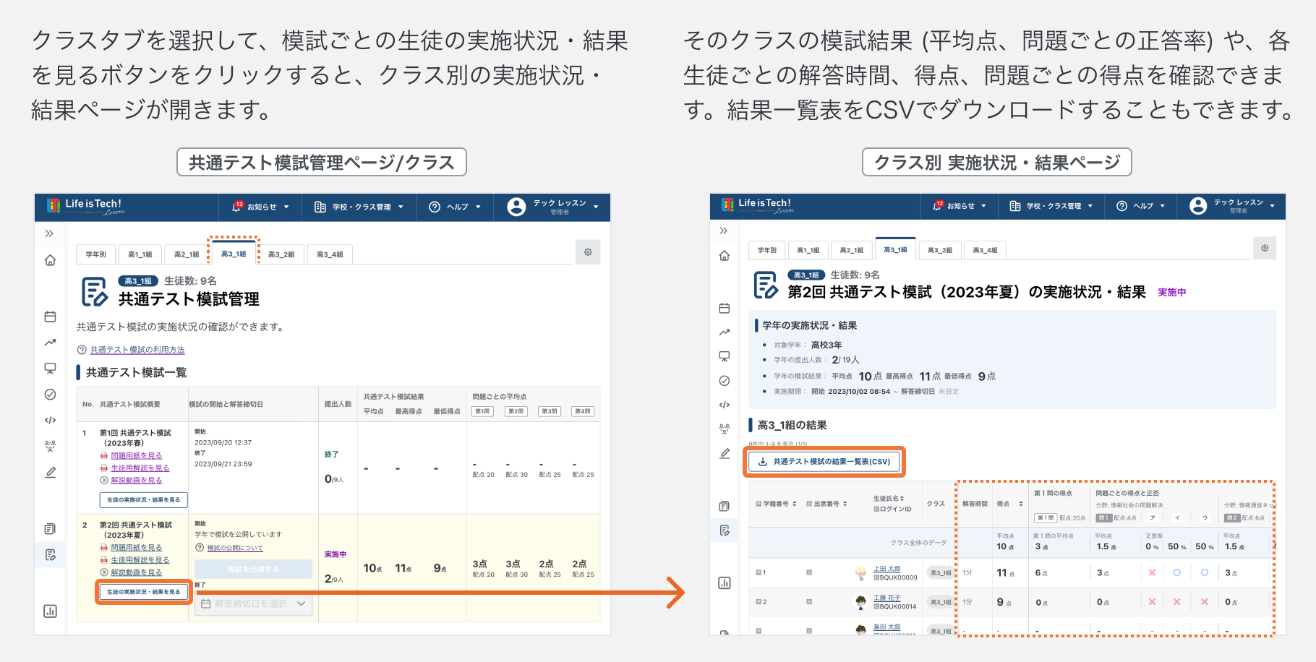The height and width of the screenshot is (662, 1316).
Task: Select 高3_1組 tab in left screenshot
Action: click(234, 254)
